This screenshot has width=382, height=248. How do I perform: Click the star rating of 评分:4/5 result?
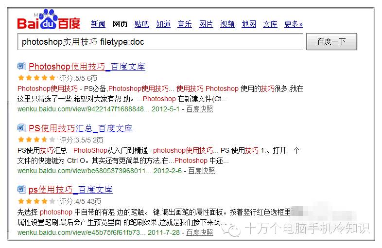click(x=37, y=201)
